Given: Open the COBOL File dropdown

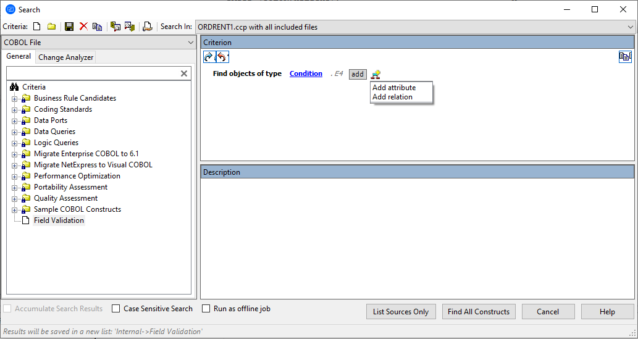Looking at the screenshot, I should coord(190,43).
